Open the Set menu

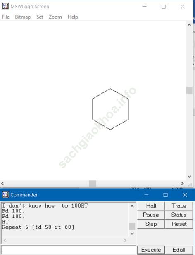click(40, 17)
